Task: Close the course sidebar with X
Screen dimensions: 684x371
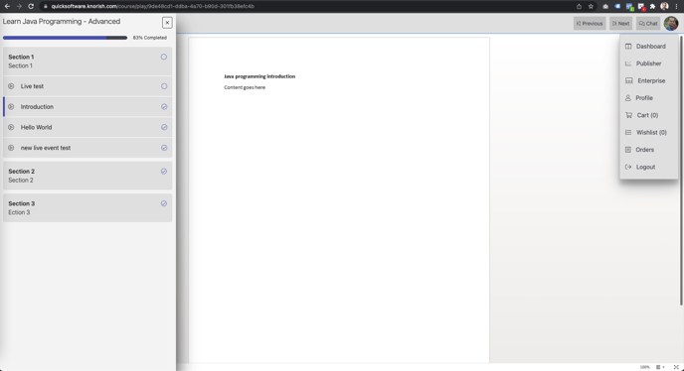Action: coord(167,23)
